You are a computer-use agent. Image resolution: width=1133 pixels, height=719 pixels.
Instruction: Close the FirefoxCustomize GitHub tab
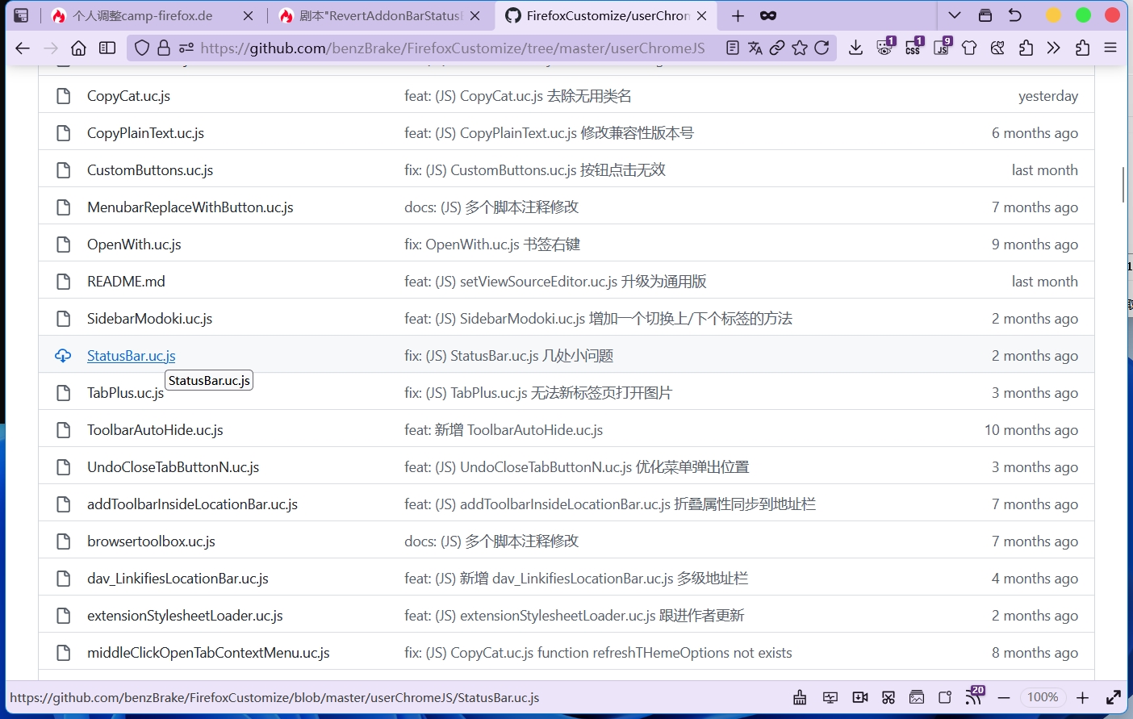702,15
